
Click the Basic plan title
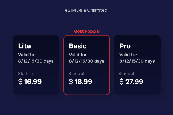78,46
